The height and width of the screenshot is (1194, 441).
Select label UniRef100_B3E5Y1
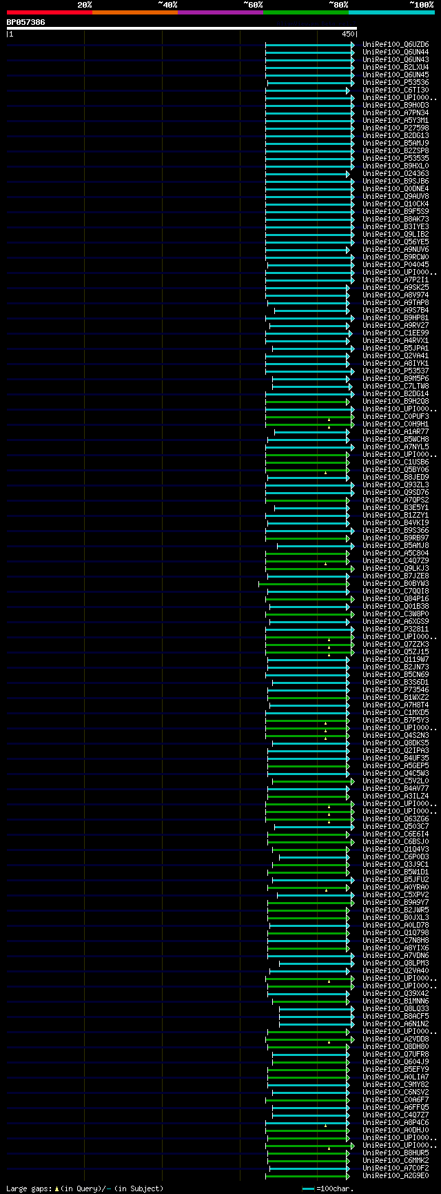[x=396, y=508]
